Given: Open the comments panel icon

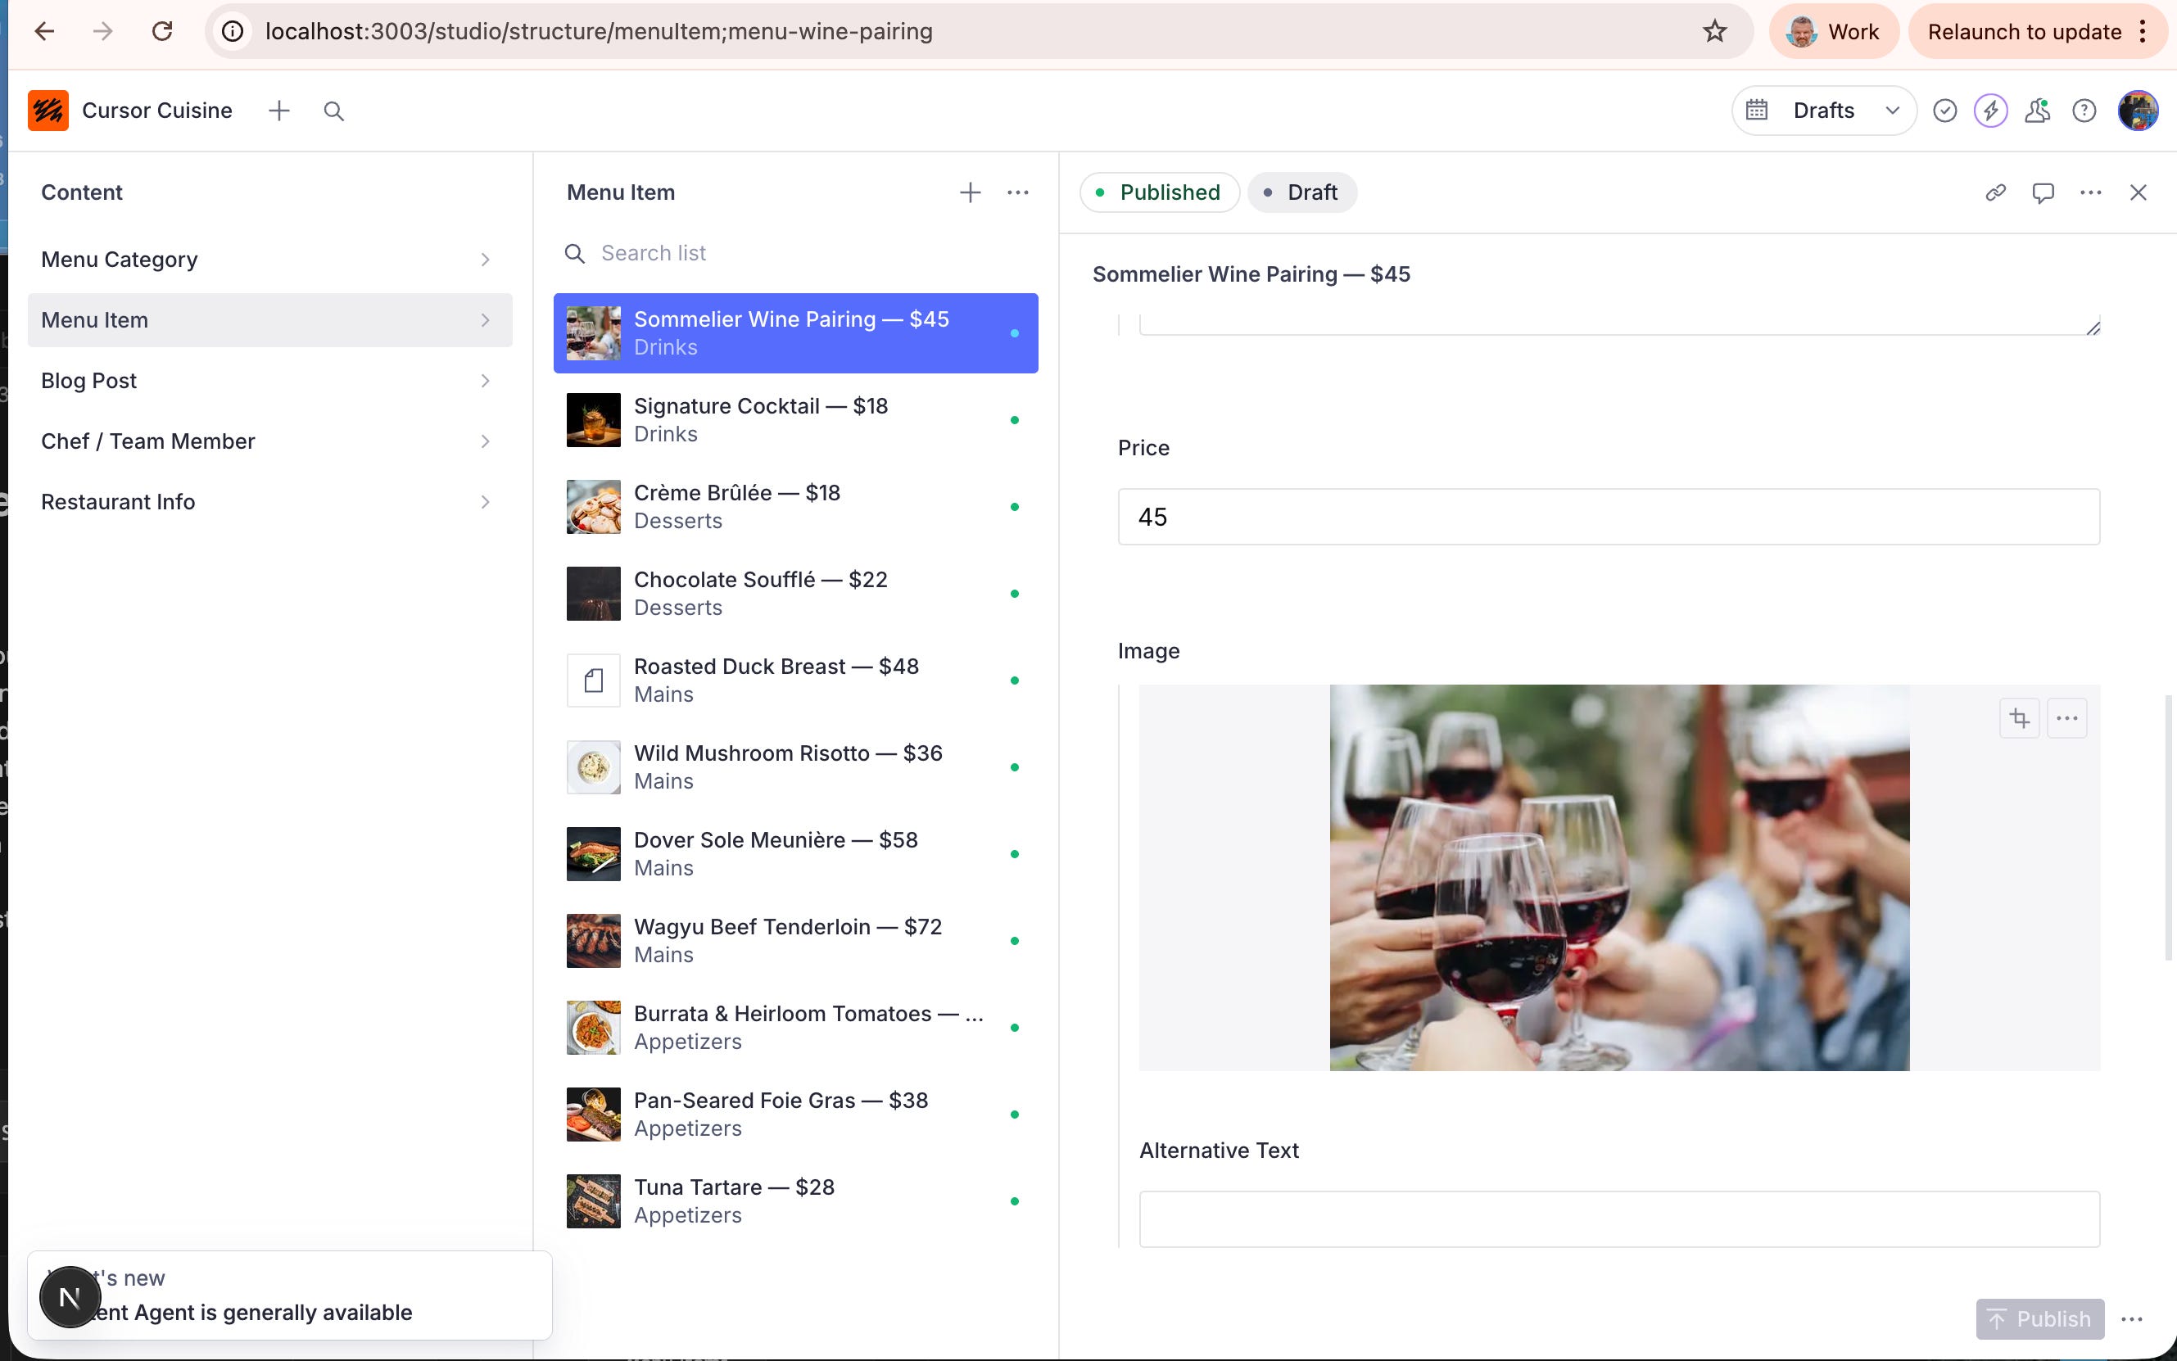Looking at the screenshot, I should point(2042,192).
